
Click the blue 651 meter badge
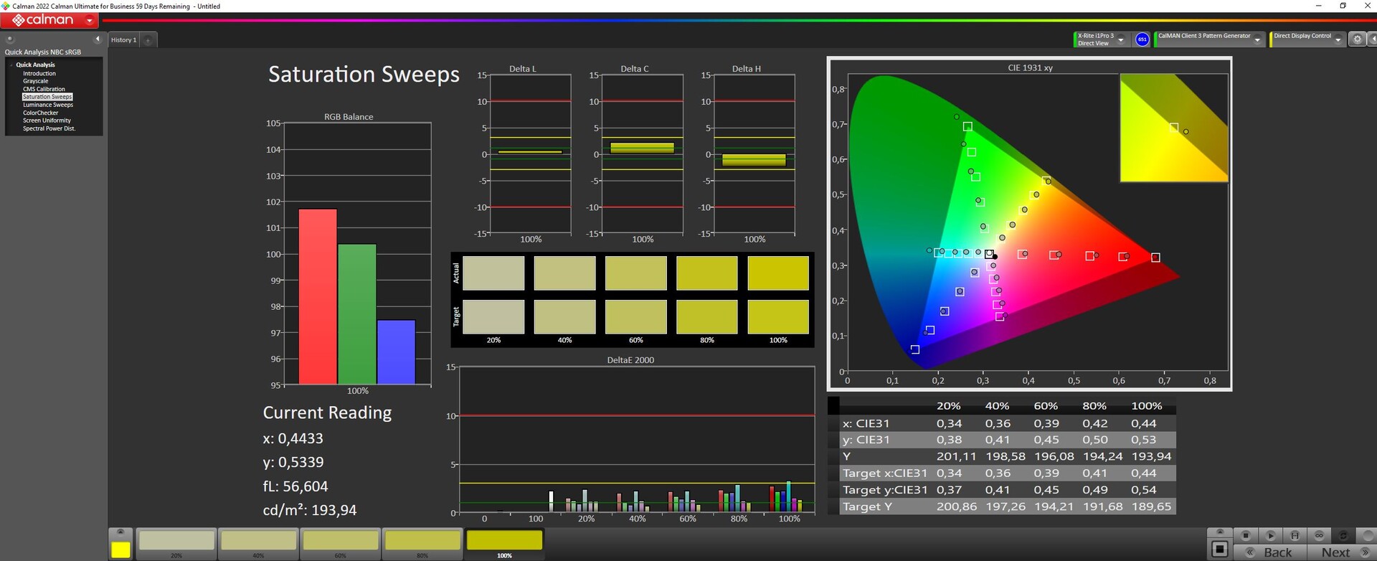pos(1142,40)
